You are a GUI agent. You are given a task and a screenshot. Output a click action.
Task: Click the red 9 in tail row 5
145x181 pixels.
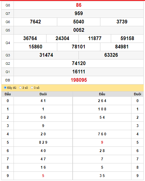(102, 142)
